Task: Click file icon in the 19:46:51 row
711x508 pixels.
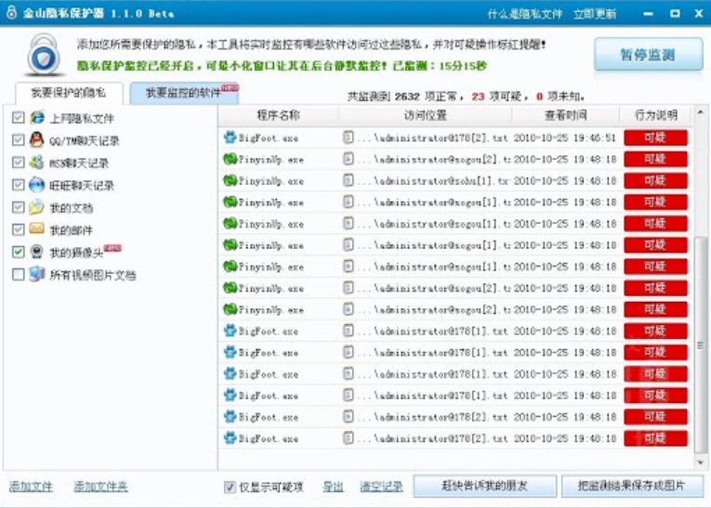Action: pyautogui.click(x=349, y=137)
